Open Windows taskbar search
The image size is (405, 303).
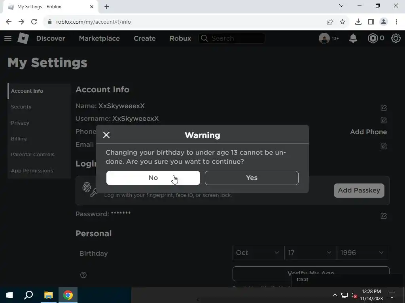[x=28, y=295]
